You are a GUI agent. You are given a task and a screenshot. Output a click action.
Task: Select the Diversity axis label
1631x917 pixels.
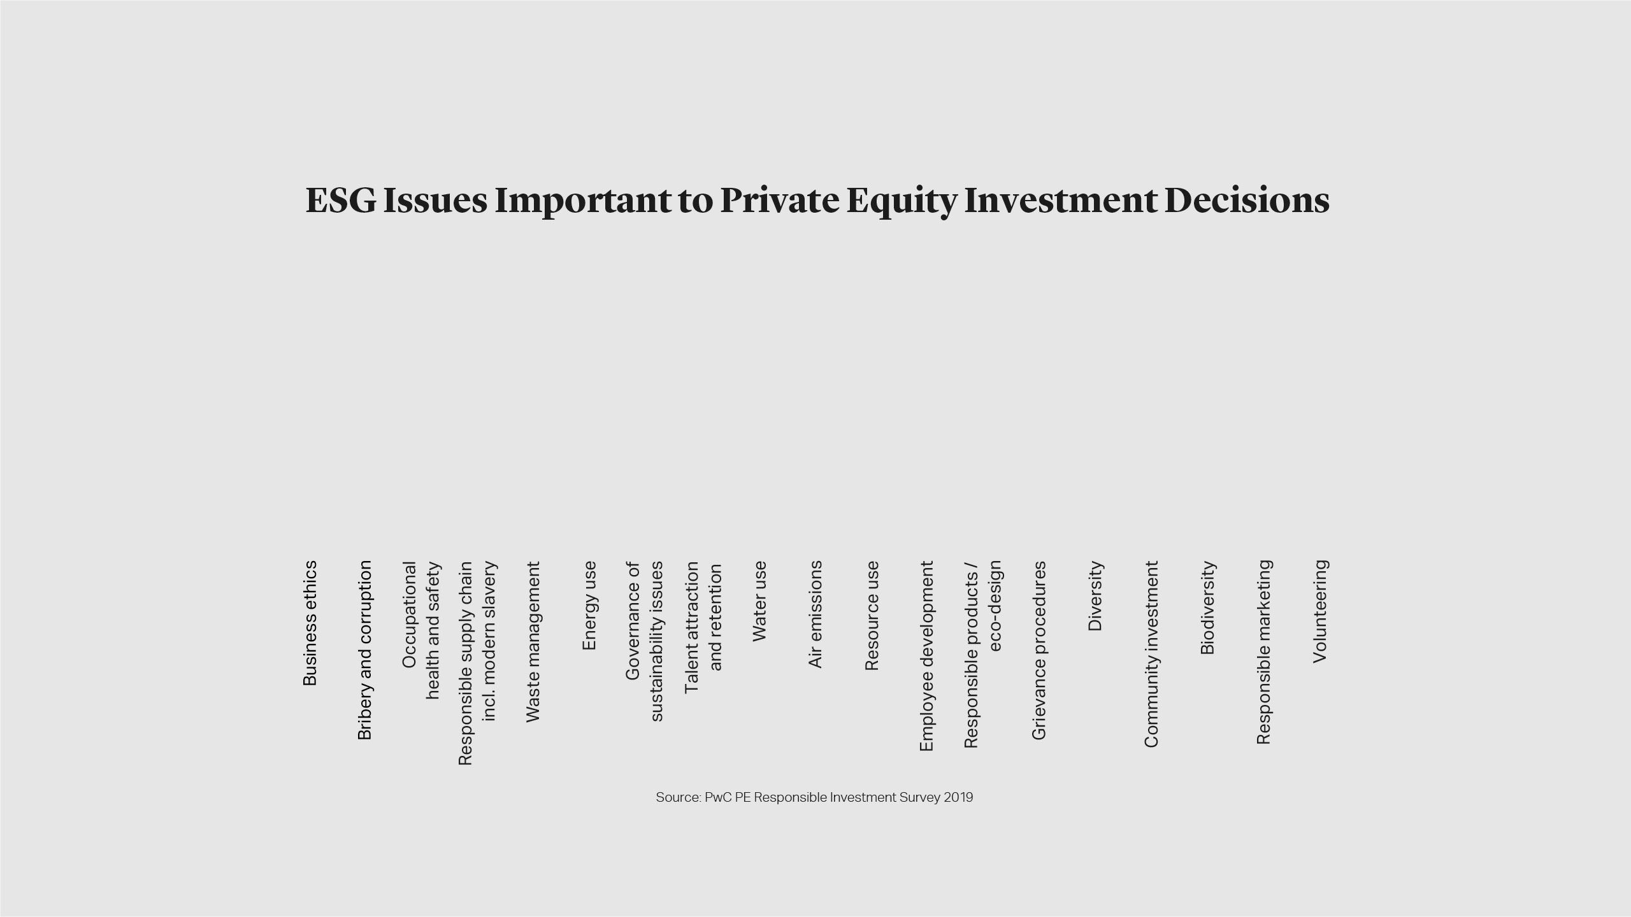[x=1095, y=595]
